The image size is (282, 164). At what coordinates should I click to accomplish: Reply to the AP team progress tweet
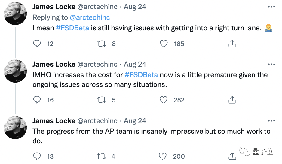click(x=37, y=156)
